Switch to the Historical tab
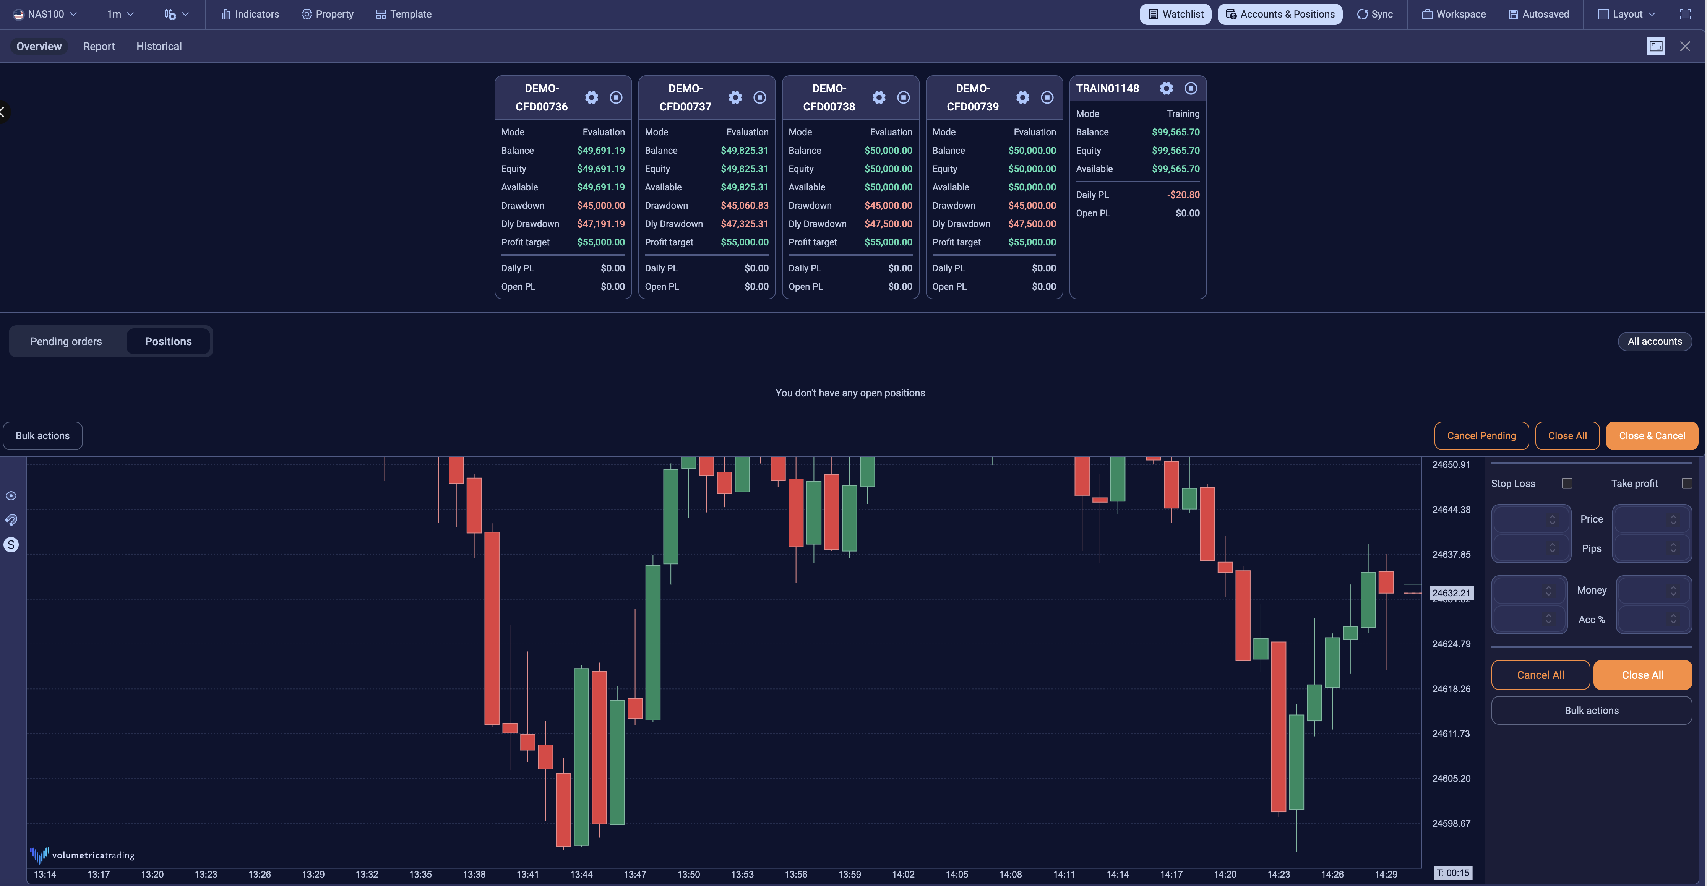Screen dimensions: 1707x886 pyautogui.click(x=158, y=46)
